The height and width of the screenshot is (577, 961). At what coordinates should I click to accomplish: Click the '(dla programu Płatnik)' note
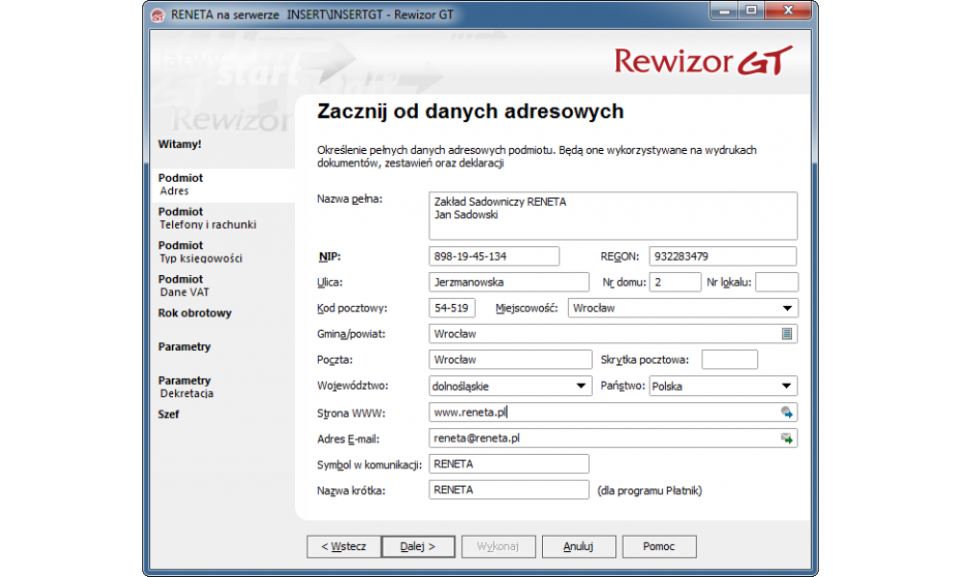[x=650, y=490]
